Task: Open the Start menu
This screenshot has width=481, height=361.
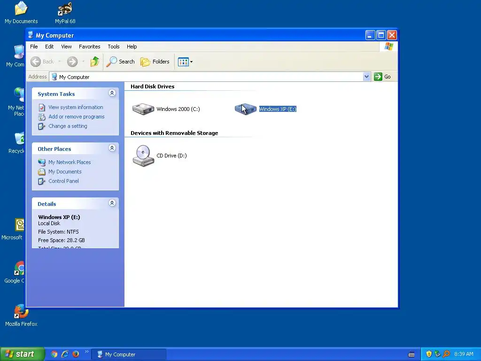Action: click(22, 354)
